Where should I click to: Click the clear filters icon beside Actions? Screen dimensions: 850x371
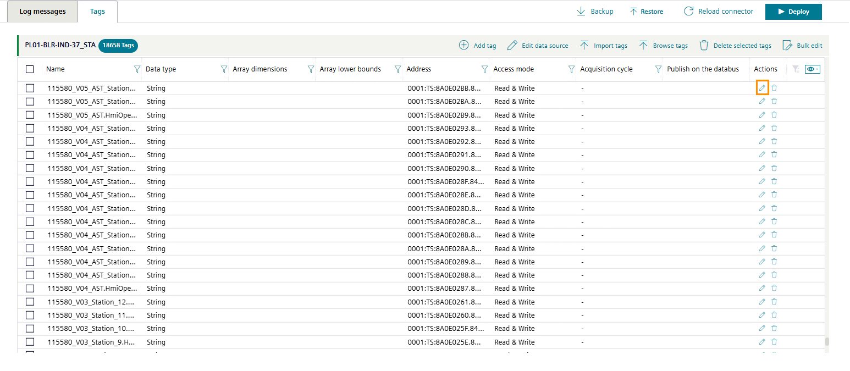coord(795,69)
